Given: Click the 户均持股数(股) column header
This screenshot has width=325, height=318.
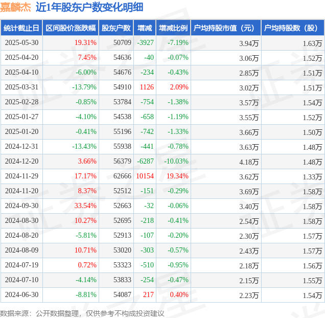Looking at the screenshot, I should [293, 28].
